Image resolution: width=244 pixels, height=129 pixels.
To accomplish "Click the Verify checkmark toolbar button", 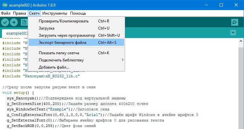I will tap(5, 22).
